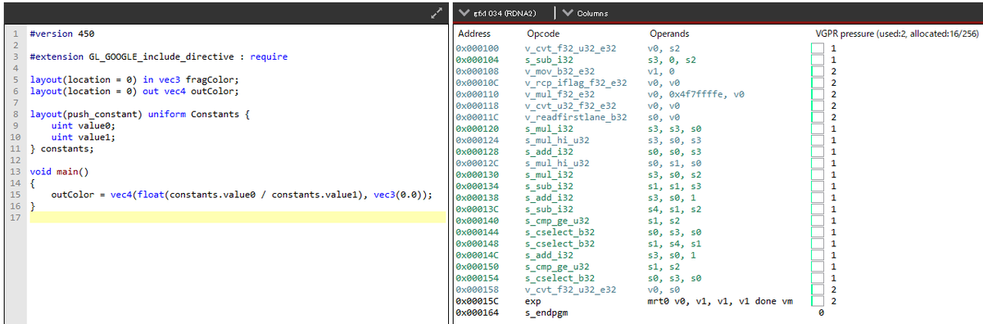Click s_mul_hi_u32 opcode at address 0x00012C
983x324 pixels.
click(557, 163)
